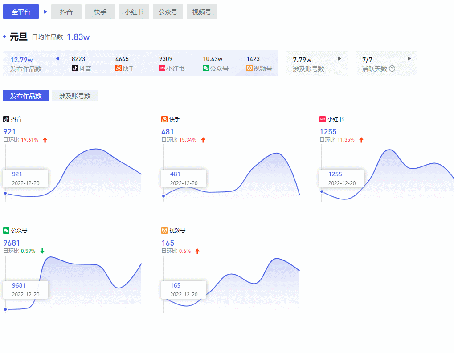Click the 7.79w 涉及账号数 value
Image resolution: width=454 pixels, height=353 pixels.
click(x=302, y=60)
